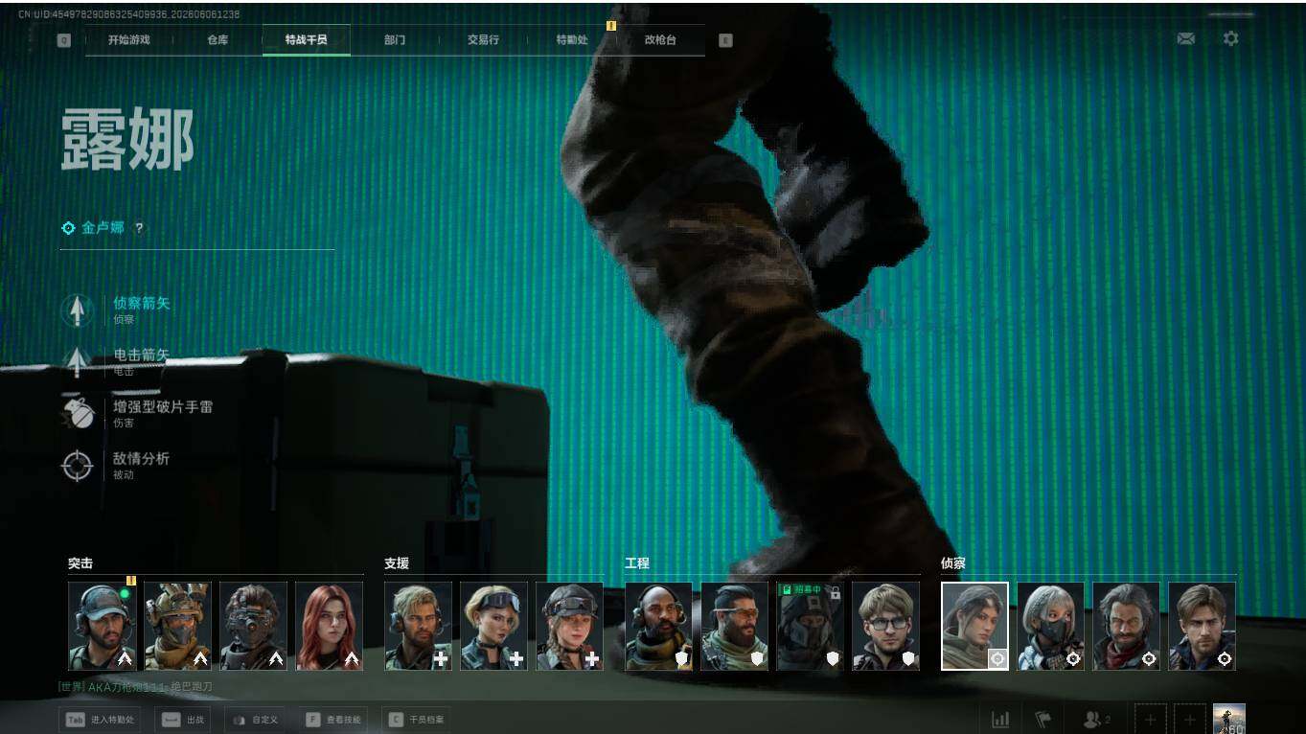Select support operator with goggles on forehead
This screenshot has height=734, width=1306.
pyautogui.click(x=494, y=626)
